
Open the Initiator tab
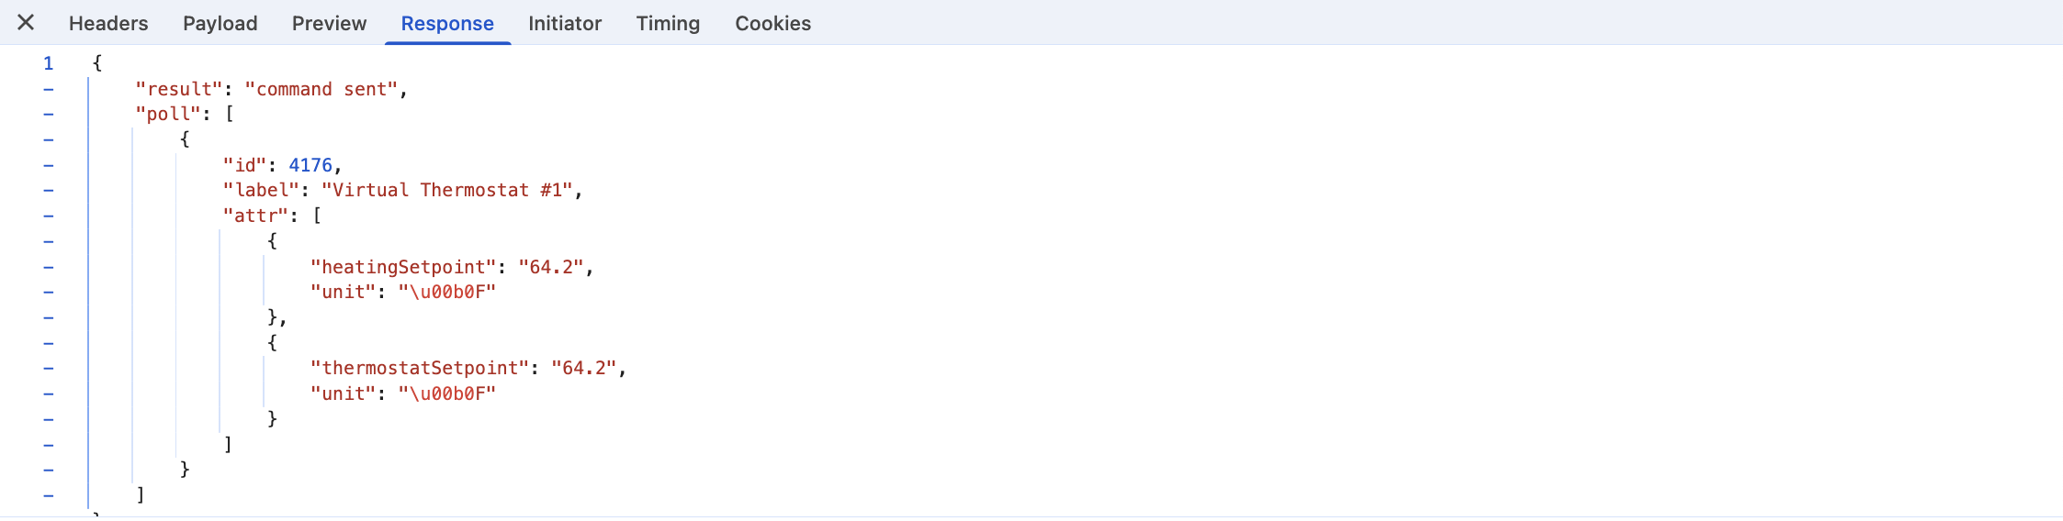tap(565, 24)
